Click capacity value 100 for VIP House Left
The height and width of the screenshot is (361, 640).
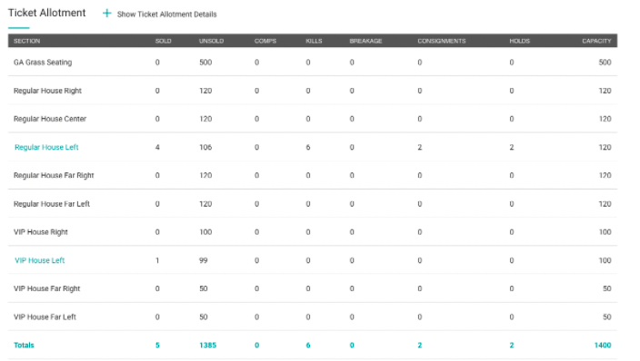[x=605, y=260]
